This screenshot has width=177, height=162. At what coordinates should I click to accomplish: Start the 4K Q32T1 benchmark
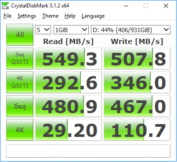[x=20, y=82]
